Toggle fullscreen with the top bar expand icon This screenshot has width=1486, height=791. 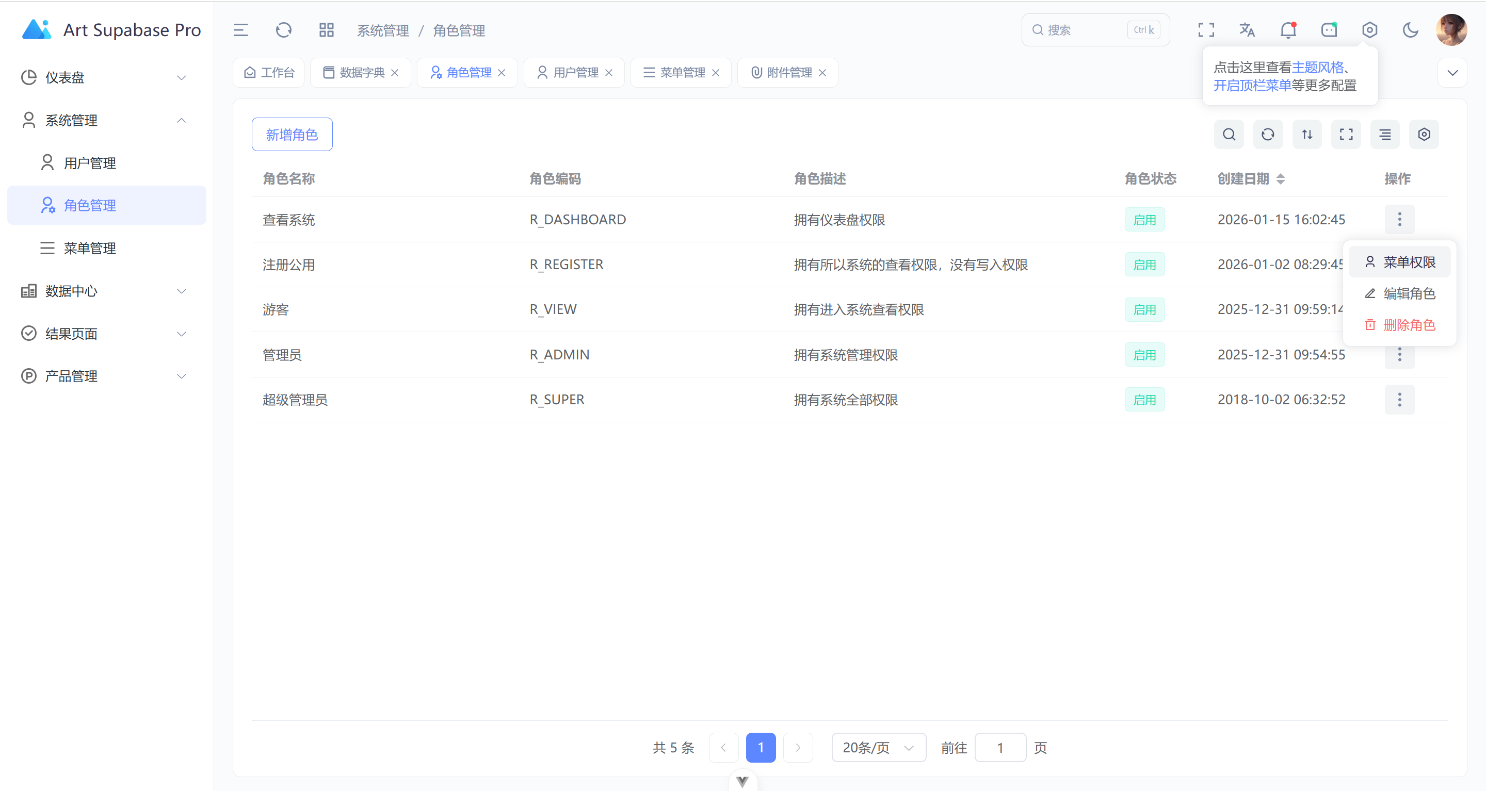1205,29
